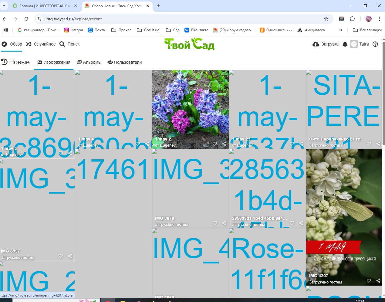Open the tab search dropdown arrow

[x=4, y=6]
